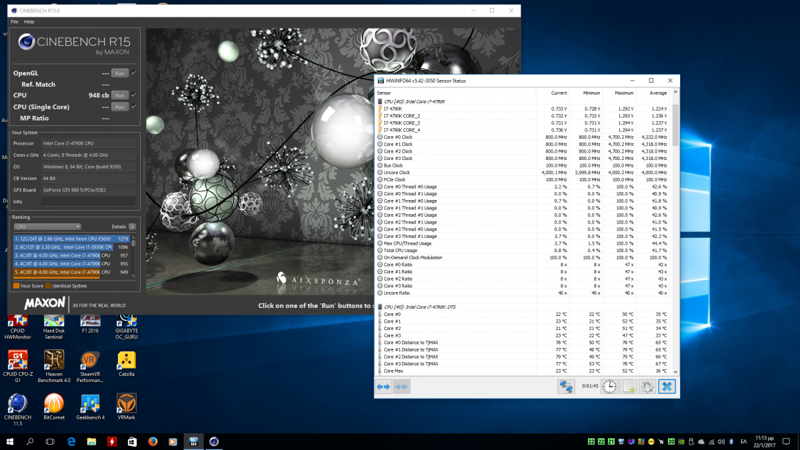Open Hard Disk Sentinel desktop shortcut
Screen dimensions: 800x450
(54, 327)
